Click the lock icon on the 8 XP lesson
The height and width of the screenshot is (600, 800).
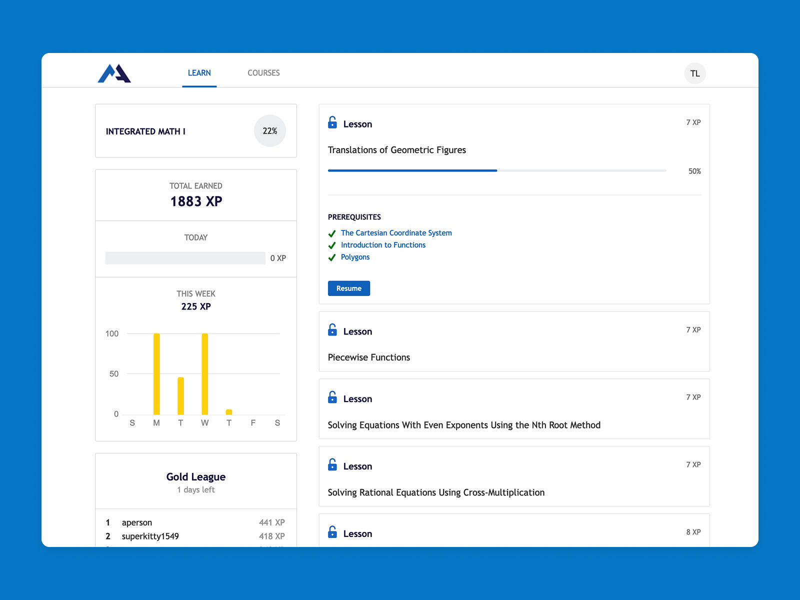coord(332,532)
